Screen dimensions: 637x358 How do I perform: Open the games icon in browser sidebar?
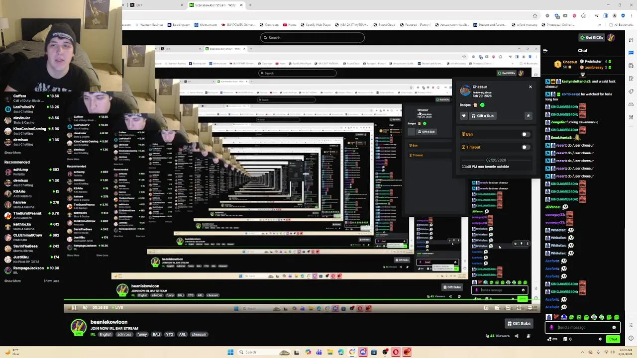tap(631, 104)
